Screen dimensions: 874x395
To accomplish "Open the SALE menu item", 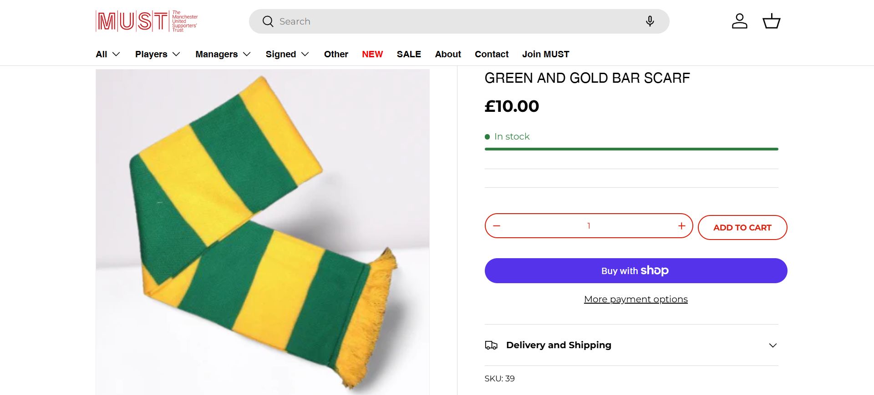I will (409, 54).
